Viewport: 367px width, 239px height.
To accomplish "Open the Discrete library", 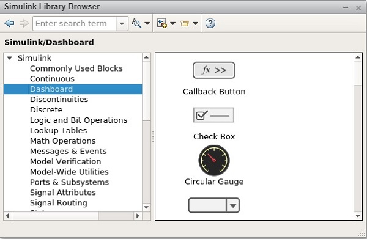I will coord(46,109).
